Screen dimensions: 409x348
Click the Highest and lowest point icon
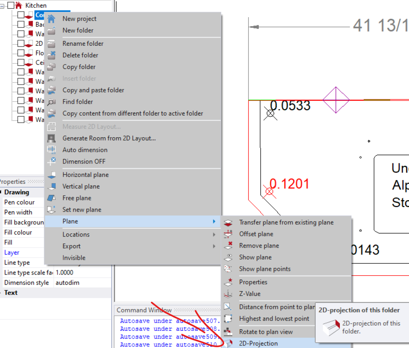point(228,319)
